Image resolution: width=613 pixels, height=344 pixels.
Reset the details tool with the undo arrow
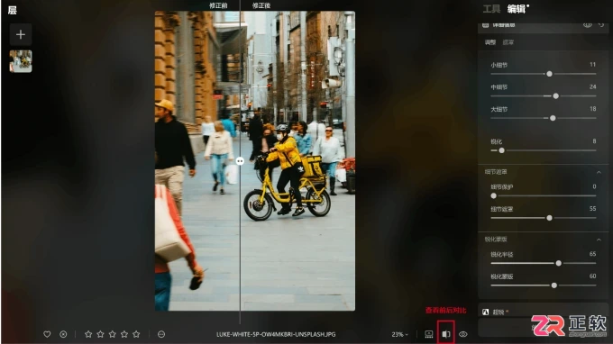(601, 25)
